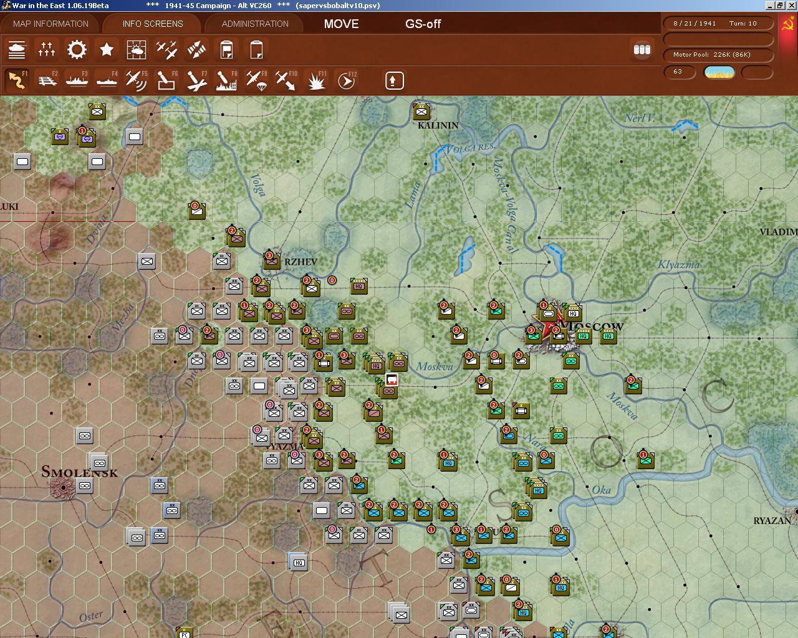Select the F4 amphibious transport mode icon
The width and height of the screenshot is (798, 638).
coord(107,80)
